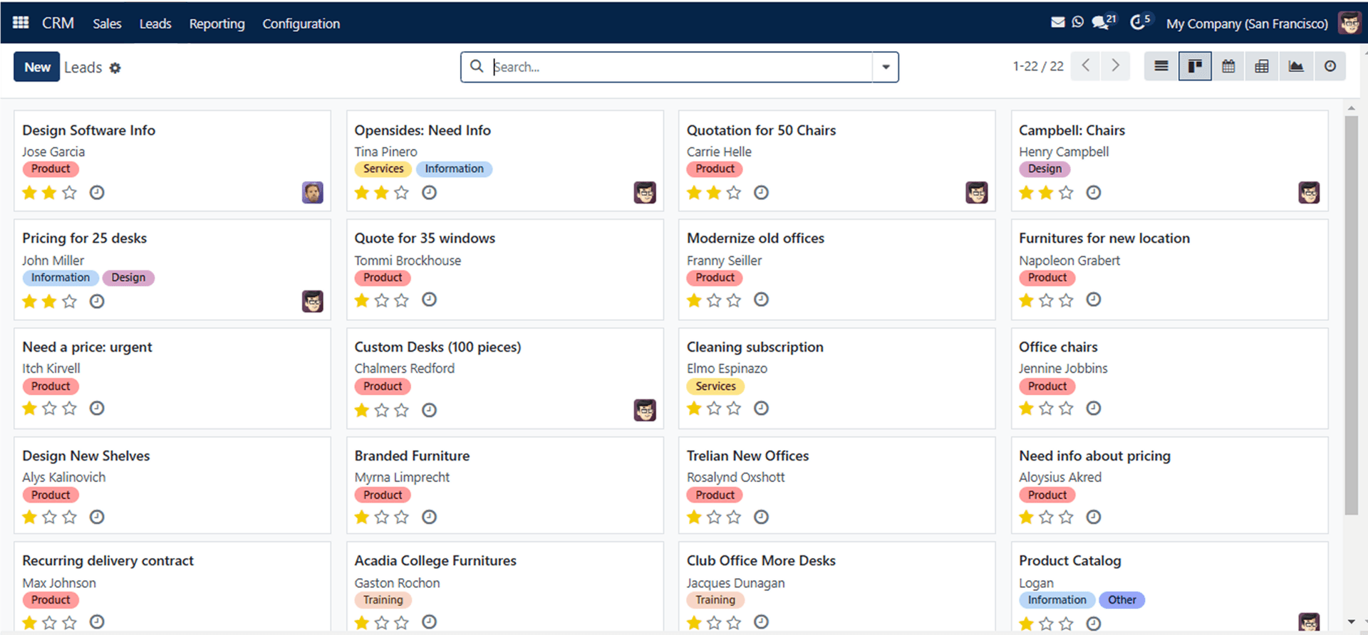Screen dimensions: 1368x635
Task: Open the envelope email icon in top bar
Action: pos(1057,23)
